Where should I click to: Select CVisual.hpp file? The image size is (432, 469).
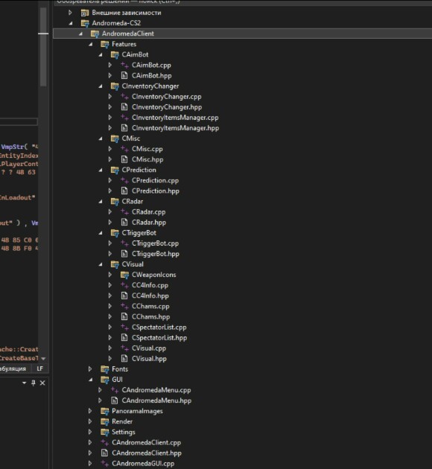pos(149,359)
